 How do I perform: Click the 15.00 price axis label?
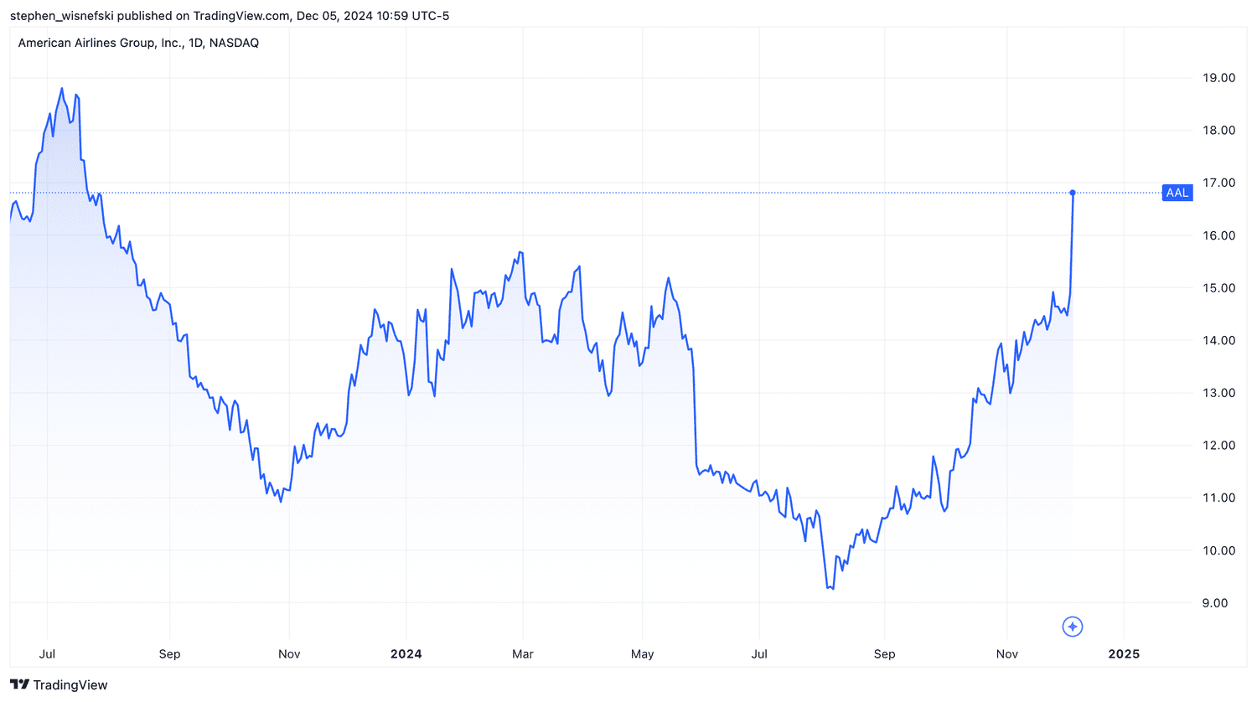[1219, 287]
